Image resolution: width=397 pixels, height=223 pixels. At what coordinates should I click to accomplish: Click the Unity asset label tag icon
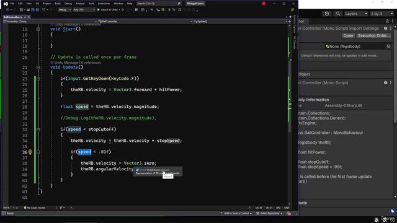393,211
